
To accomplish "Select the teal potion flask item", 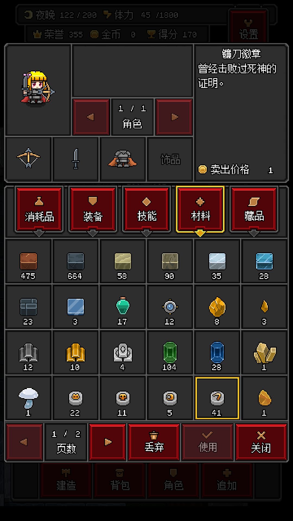I will (122, 307).
